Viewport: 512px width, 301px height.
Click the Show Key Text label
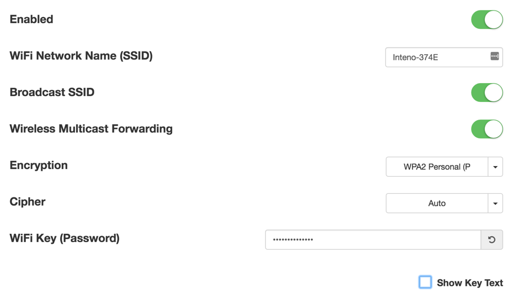pos(470,283)
